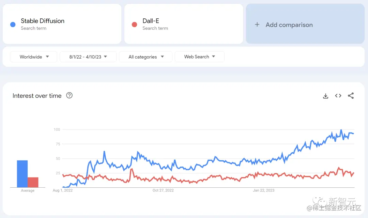Expand the Worldwide region dropdown
Viewport: 368px width, 218px height.
pos(34,57)
